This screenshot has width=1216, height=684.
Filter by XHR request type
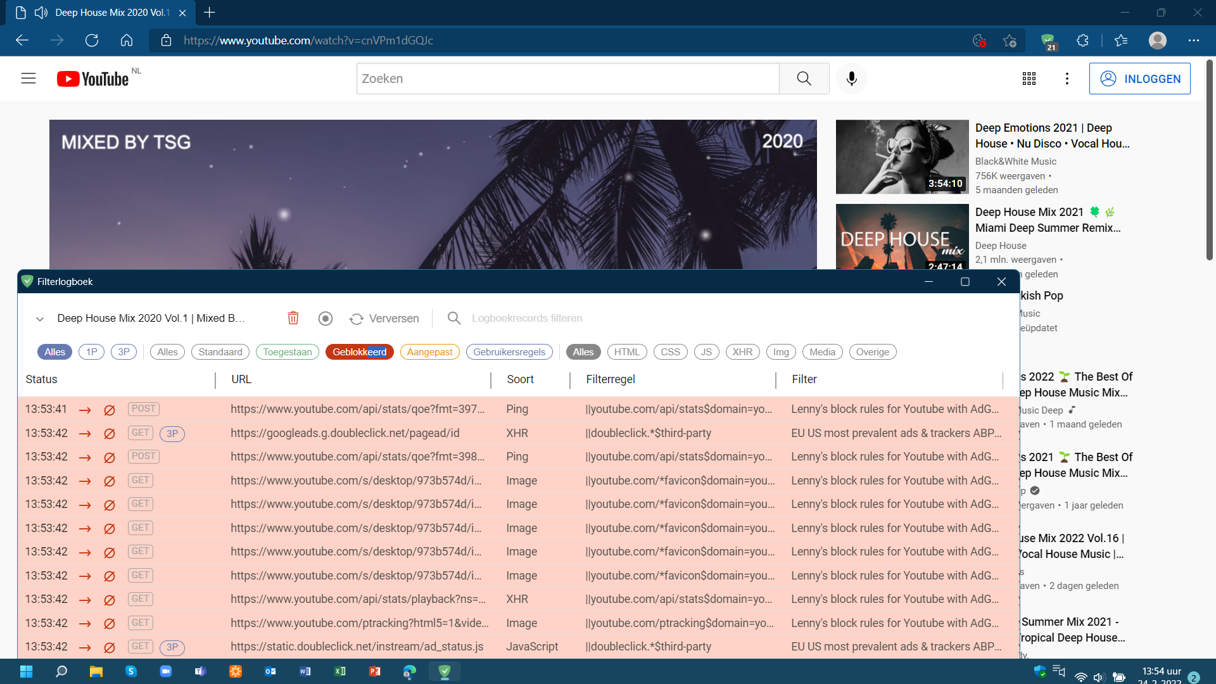[x=742, y=352]
